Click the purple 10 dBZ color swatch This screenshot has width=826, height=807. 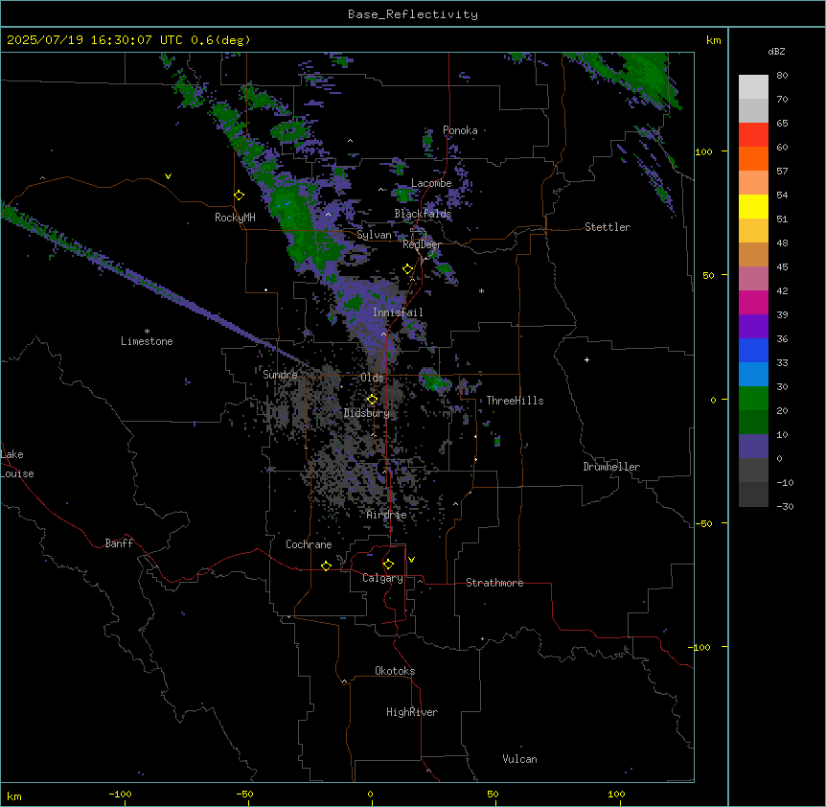753,447
